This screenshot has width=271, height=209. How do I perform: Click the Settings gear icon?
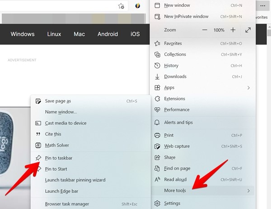[x=157, y=203]
